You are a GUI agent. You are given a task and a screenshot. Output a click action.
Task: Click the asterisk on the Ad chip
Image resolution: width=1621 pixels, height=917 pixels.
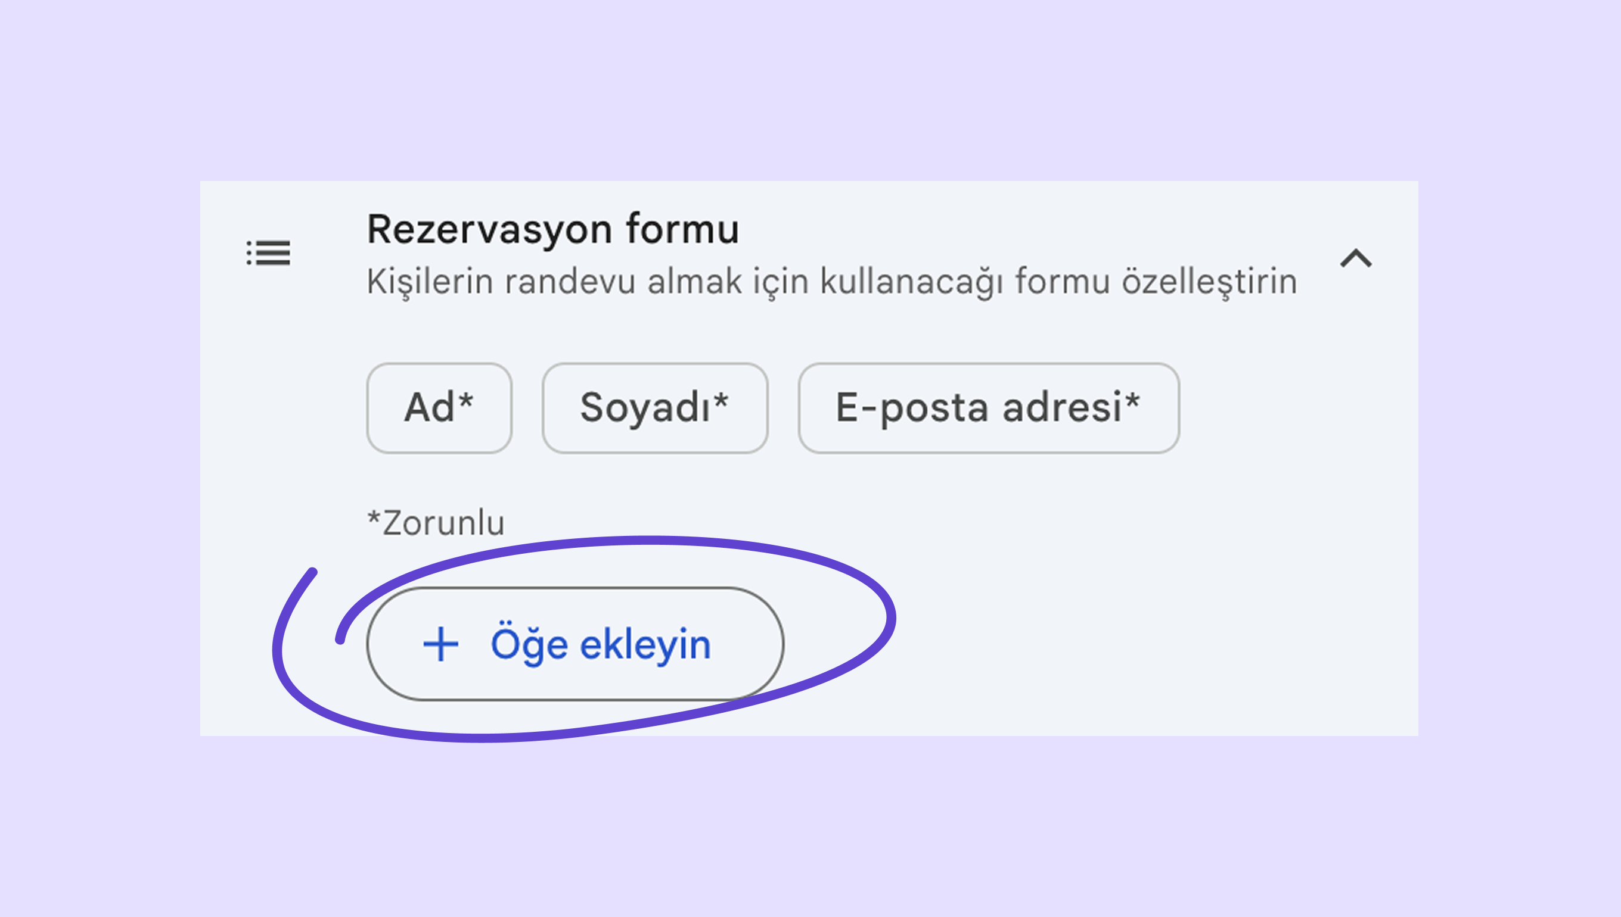click(x=466, y=400)
